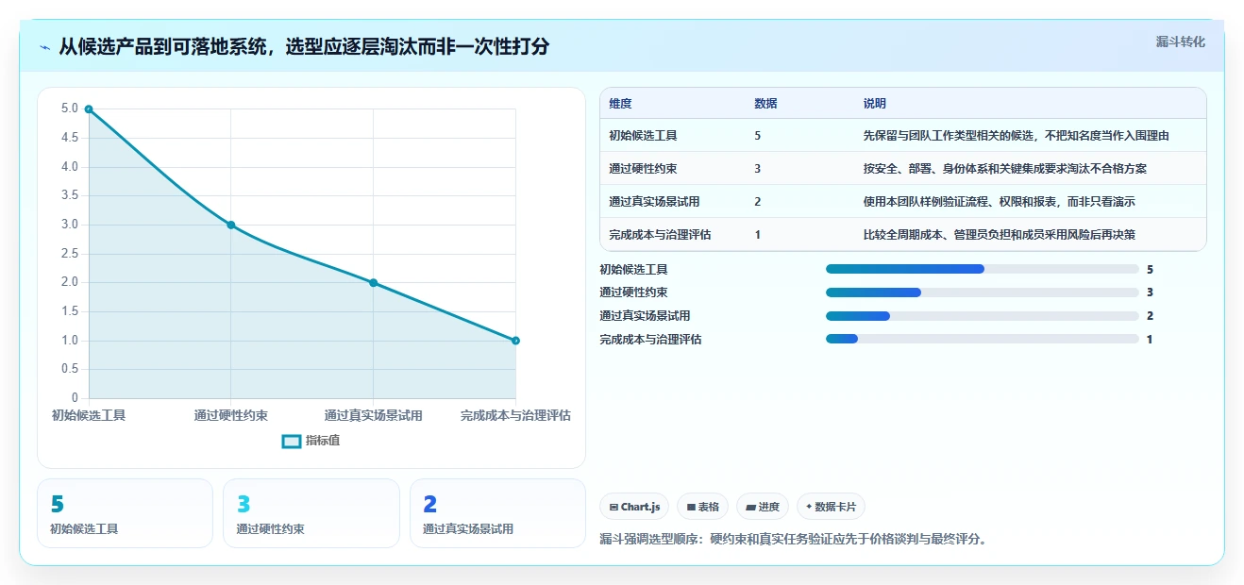This screenshot has width=1244, height=585.
Task: Click the page title 从候选产品到可落地系统
Action: point(304,46)
